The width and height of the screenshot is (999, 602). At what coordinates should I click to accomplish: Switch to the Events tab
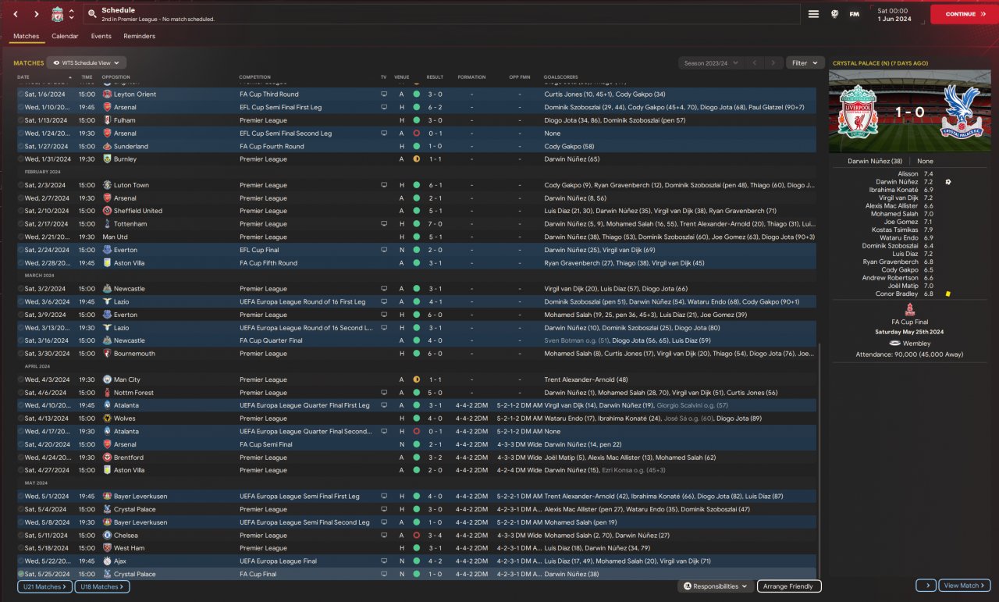[101, 36]
